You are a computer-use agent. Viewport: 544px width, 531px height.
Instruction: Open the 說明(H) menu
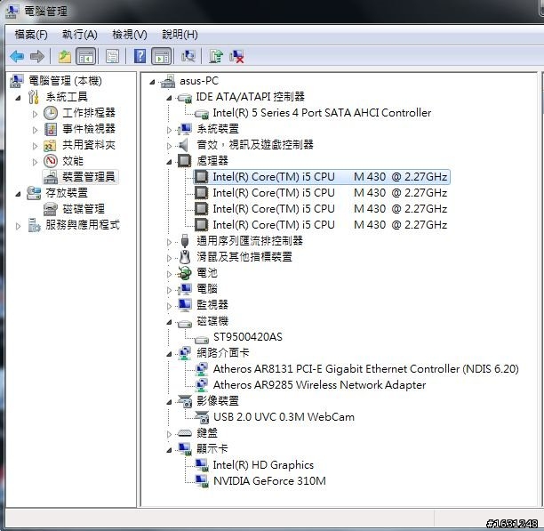[180, 35]
